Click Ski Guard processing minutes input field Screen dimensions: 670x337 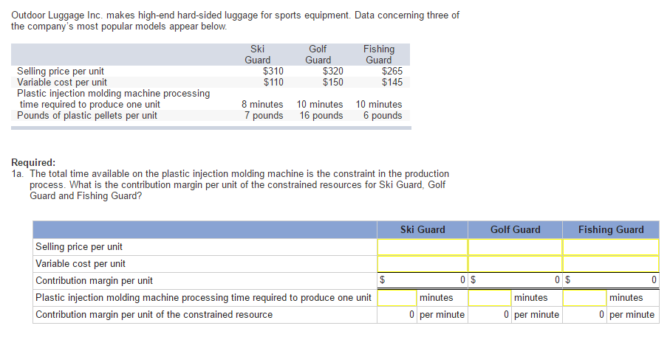(397, 298)
